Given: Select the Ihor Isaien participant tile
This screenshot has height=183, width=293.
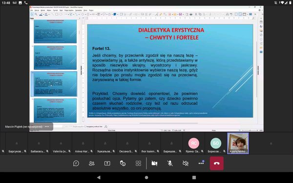Looking at the screenshot, I should coord(149,143).
